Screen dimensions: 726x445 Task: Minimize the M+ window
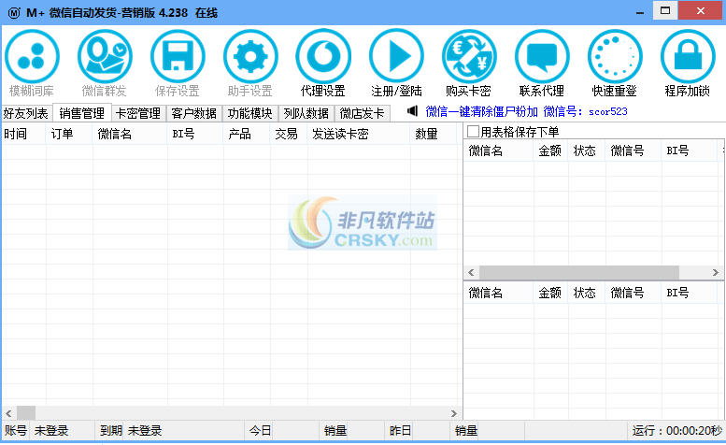(x=640, y=11)
